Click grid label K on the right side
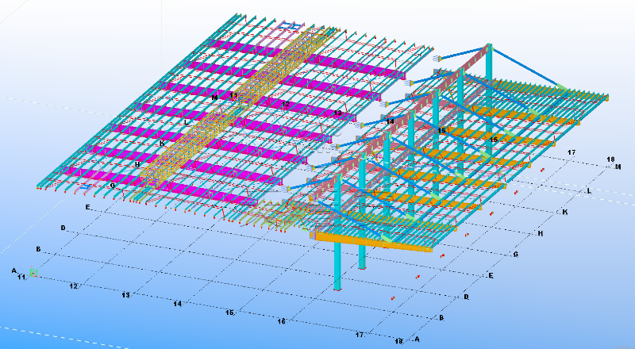635x349 pixels. click(x=564, y=213)
